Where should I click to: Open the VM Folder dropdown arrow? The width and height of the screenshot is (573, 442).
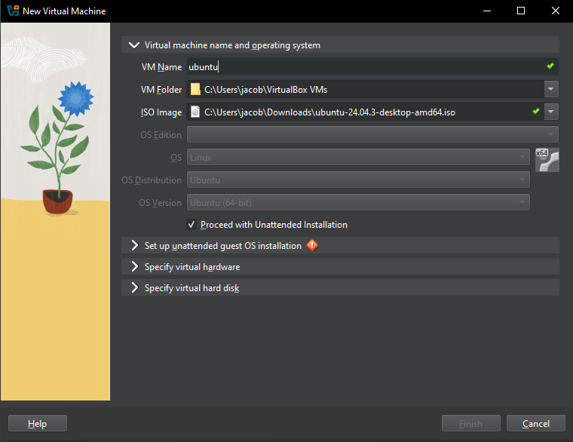[551, 90]
